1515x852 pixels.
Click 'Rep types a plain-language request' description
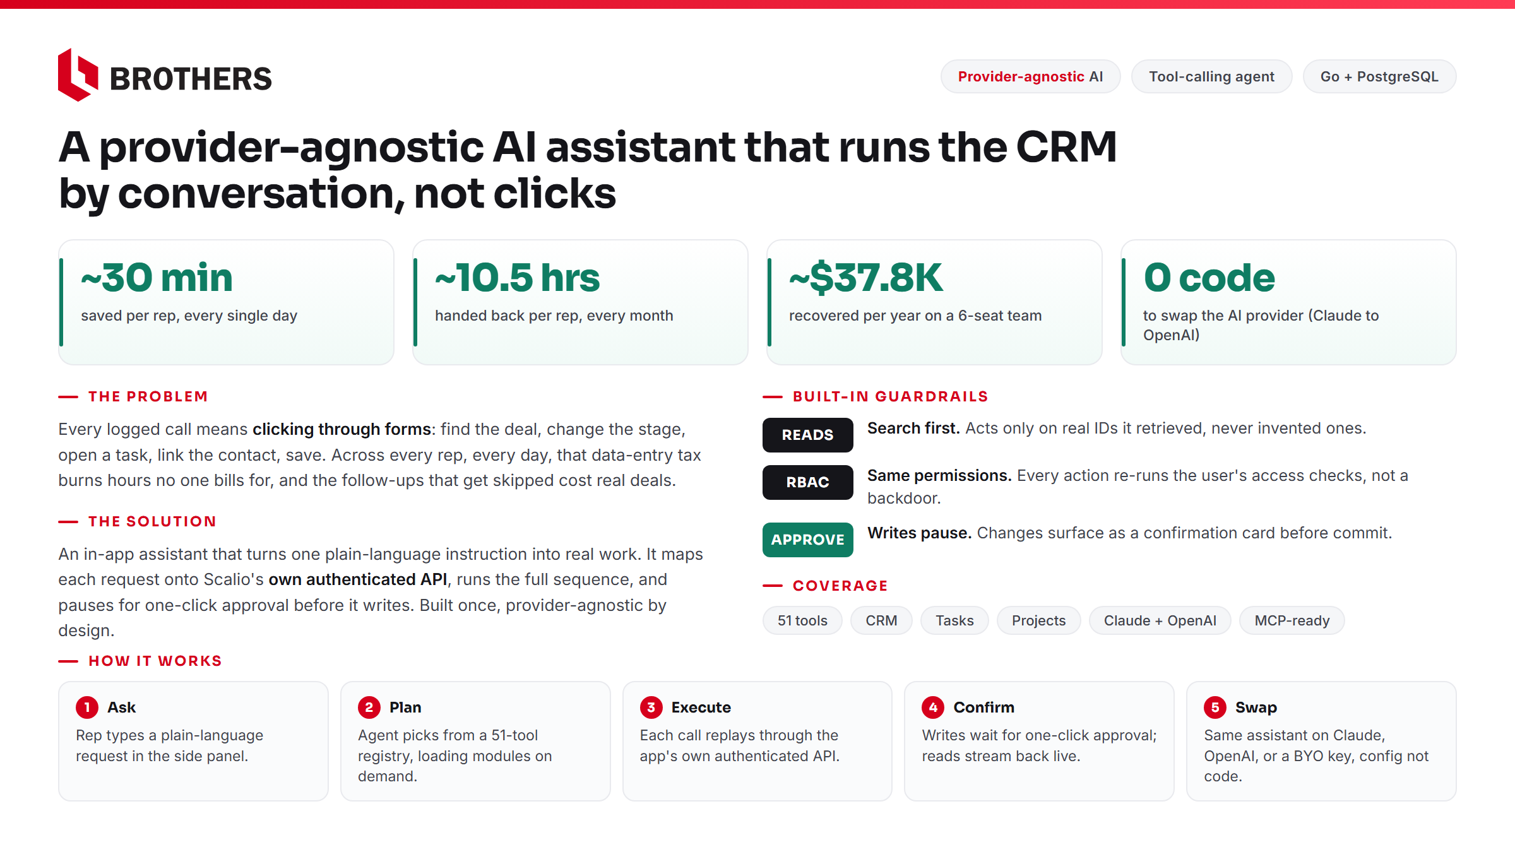(169, 746)
